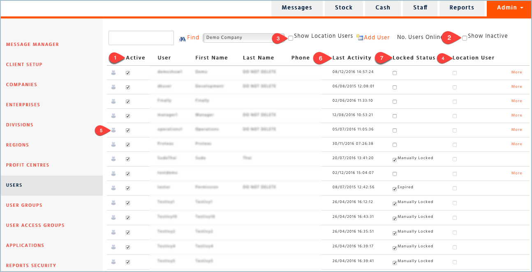
Task: Uncheck Active for the 02/06/2016 11:33:10 user
Action: (128, 102)
